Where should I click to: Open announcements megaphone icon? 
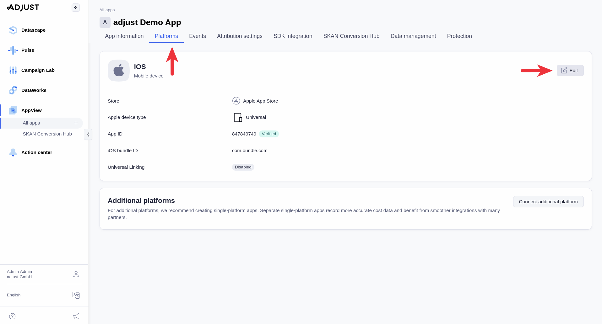click(76, 316)
